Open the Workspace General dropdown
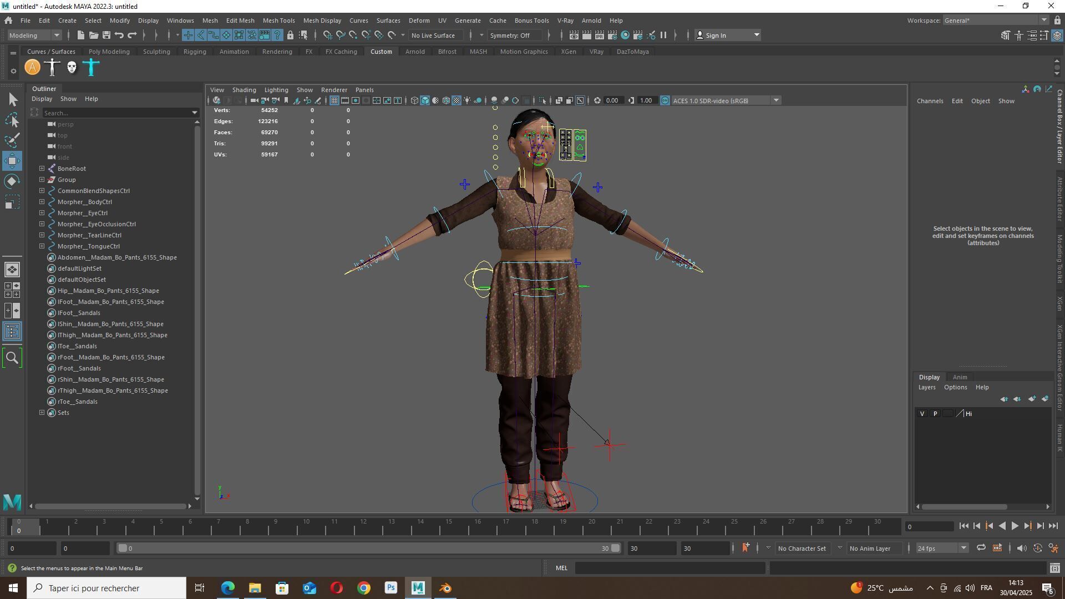 995,21
